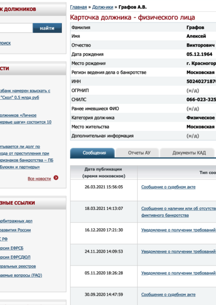Open the frequently asked questions (FAQ) link
216x305 pixels.
(x=21, y=275)
